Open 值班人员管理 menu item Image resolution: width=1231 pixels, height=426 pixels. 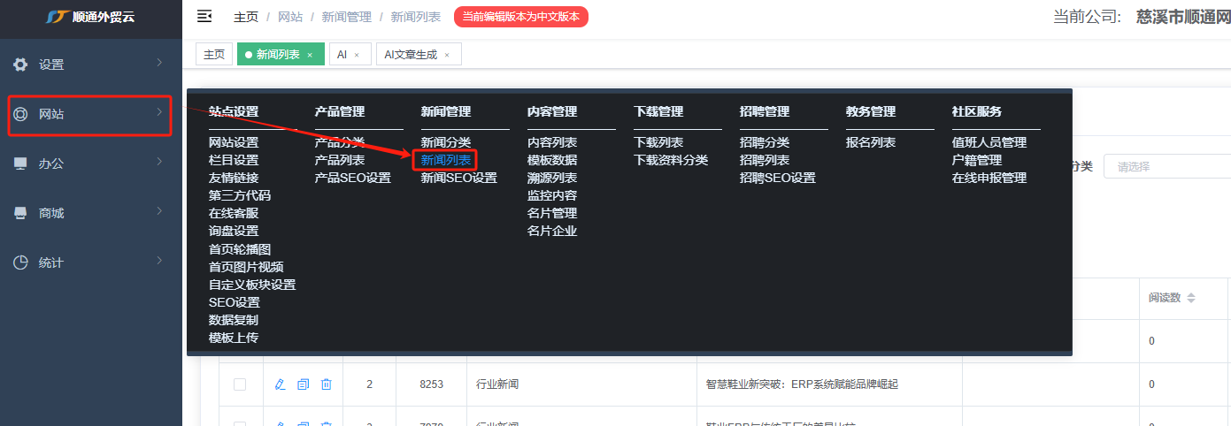point(989,142)
